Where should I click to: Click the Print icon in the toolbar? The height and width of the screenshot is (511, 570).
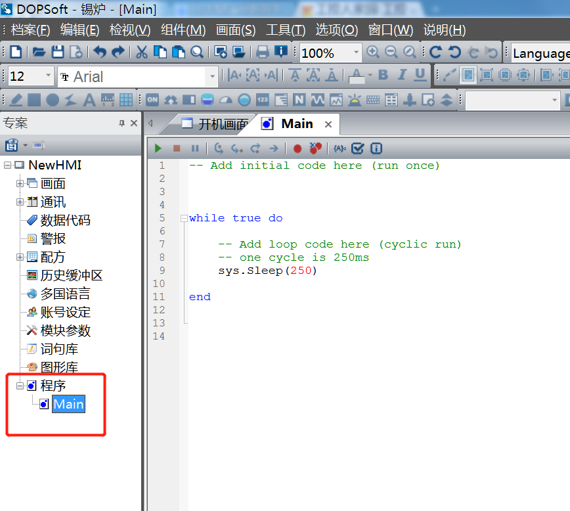tap(263, 53)
